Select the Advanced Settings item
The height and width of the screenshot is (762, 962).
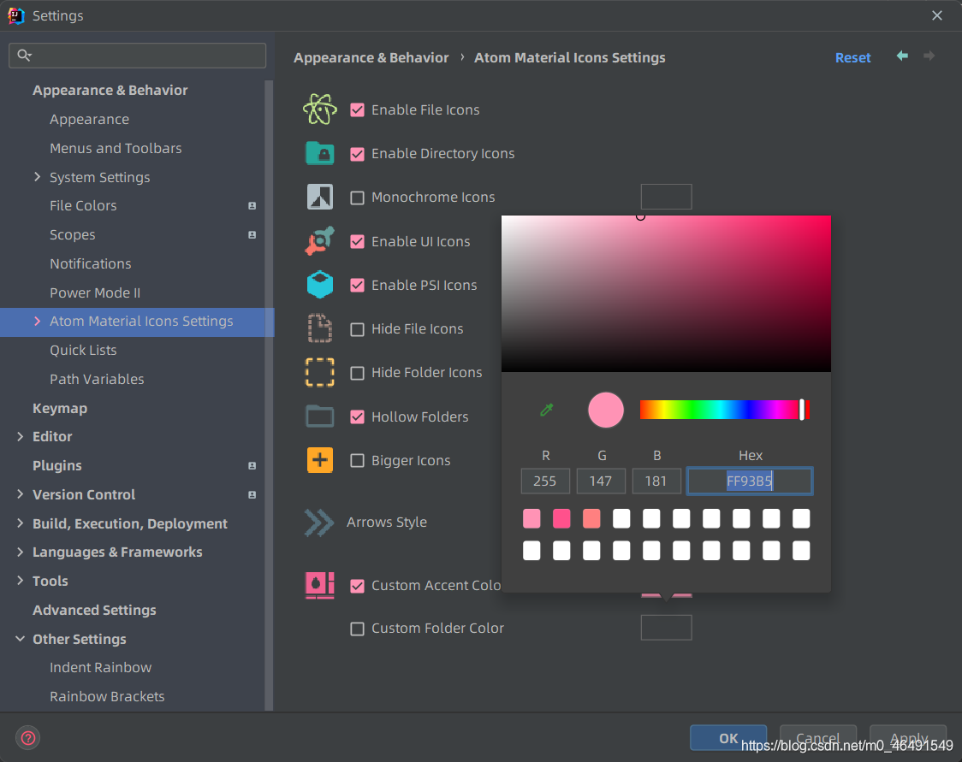click(94, 610)
